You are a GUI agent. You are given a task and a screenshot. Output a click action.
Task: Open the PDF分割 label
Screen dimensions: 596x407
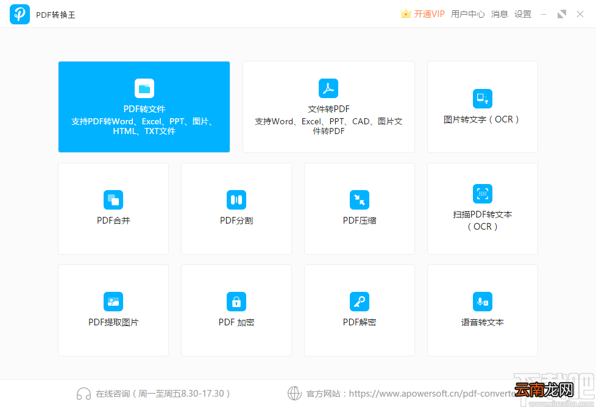pyautogui.click(x=236, y=221)
